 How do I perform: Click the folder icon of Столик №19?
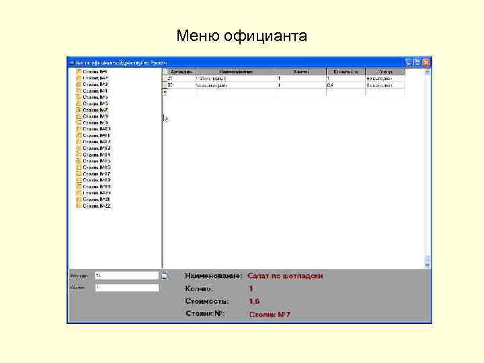[79, 187]
